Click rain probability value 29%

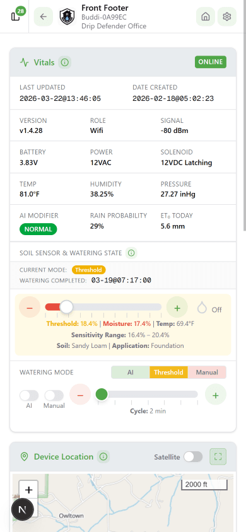[x=97, y=226]
